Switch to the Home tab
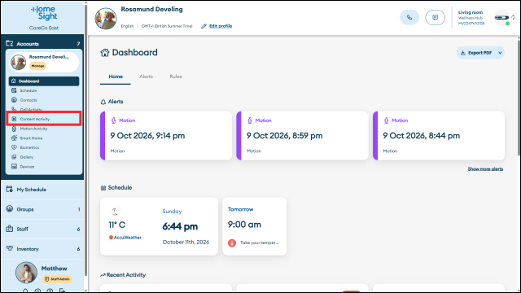521x293 pixels. 116,77
